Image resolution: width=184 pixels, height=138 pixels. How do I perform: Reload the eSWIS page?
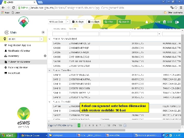[14, 8]
